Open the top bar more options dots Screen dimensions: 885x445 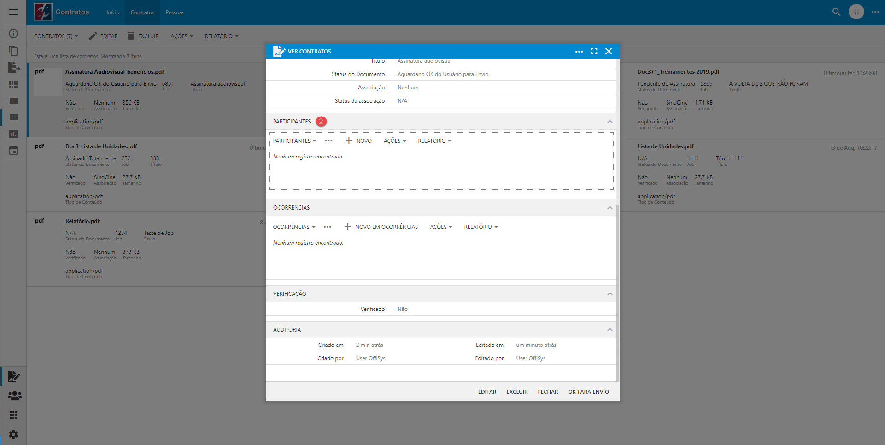[875, 12]
